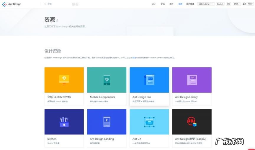This screenshot has width=255, height=150.
Task: Expand the 更多 dropdown menu
Action: pyautogui.click(x=237, y=4)
